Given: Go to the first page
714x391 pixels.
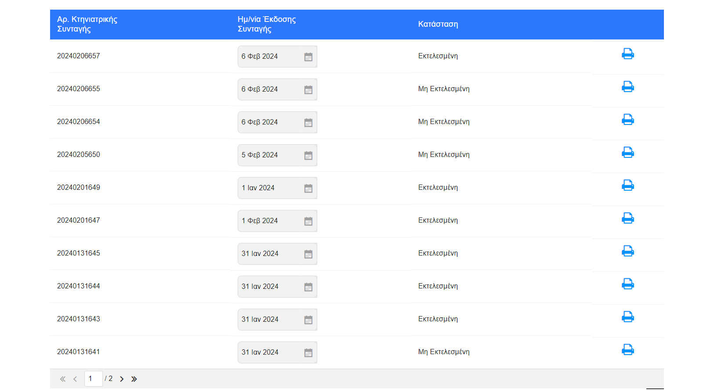Looking at the screenshot, I should [x=63, y=379].
